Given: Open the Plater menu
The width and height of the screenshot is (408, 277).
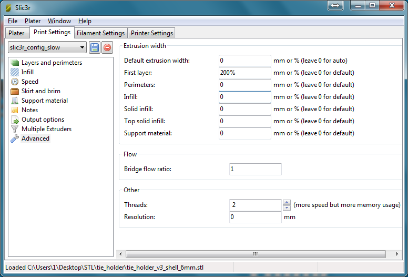Looking at the screenshot, I should [x=33, y=21].
